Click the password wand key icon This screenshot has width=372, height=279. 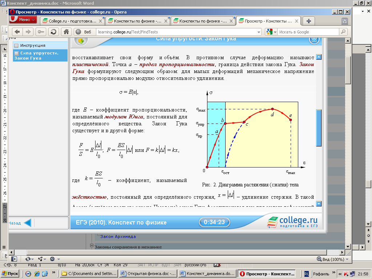[41, 32]
